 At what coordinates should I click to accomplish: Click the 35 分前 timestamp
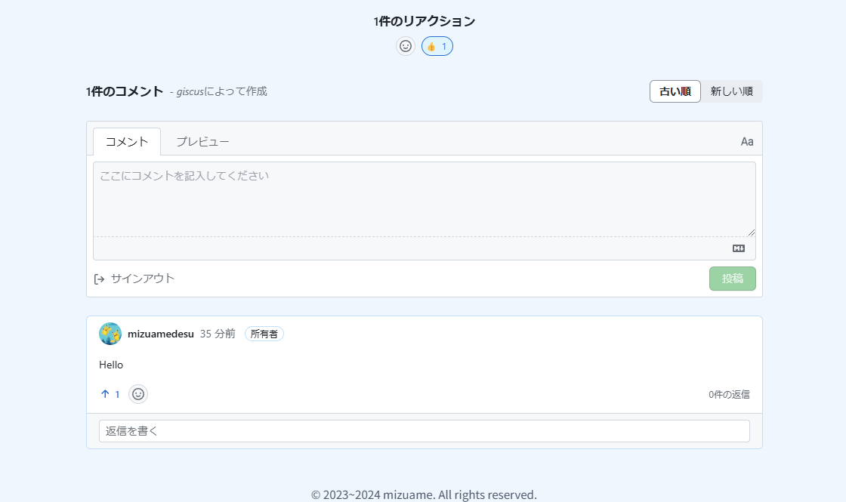(218, 334)
